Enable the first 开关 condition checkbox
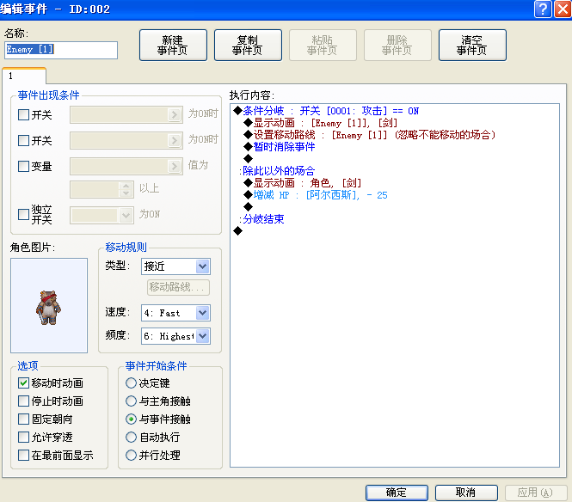 [24, 115]
